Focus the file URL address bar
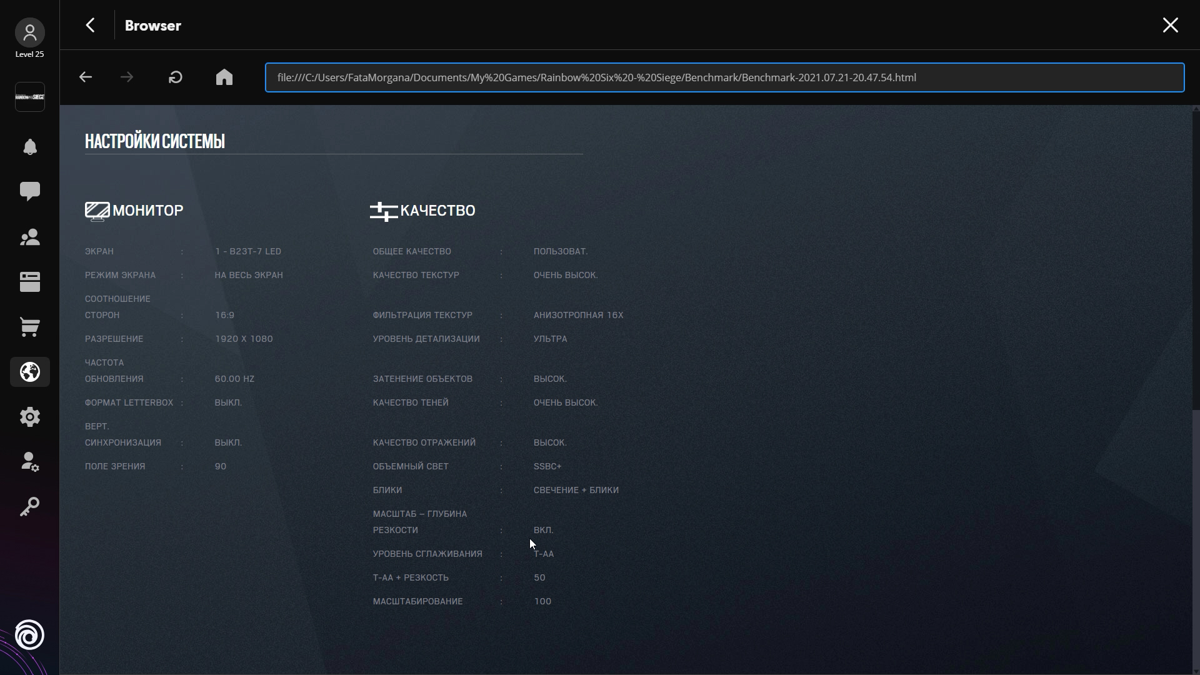This screenshot has height=675, width=1200. 724,77
